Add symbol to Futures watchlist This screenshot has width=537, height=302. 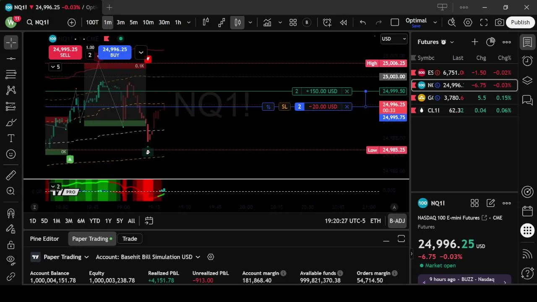point(474,42)
